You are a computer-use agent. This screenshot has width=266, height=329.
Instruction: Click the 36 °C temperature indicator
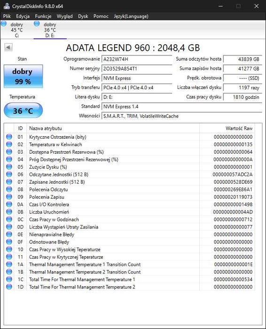23,110
